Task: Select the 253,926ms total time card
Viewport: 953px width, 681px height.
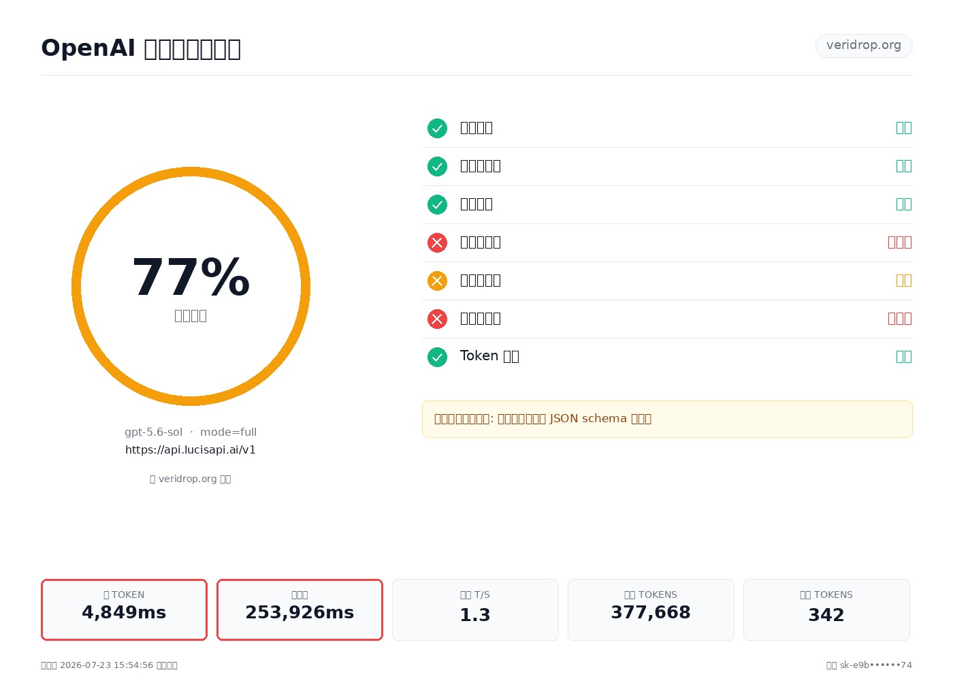Action: (300, 609)
